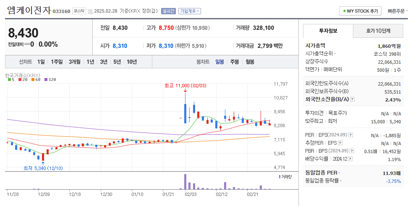Viewport: 410px width, 206px height.
Task: Click the red 20-day moving average swatch
Action: point(20,79)
